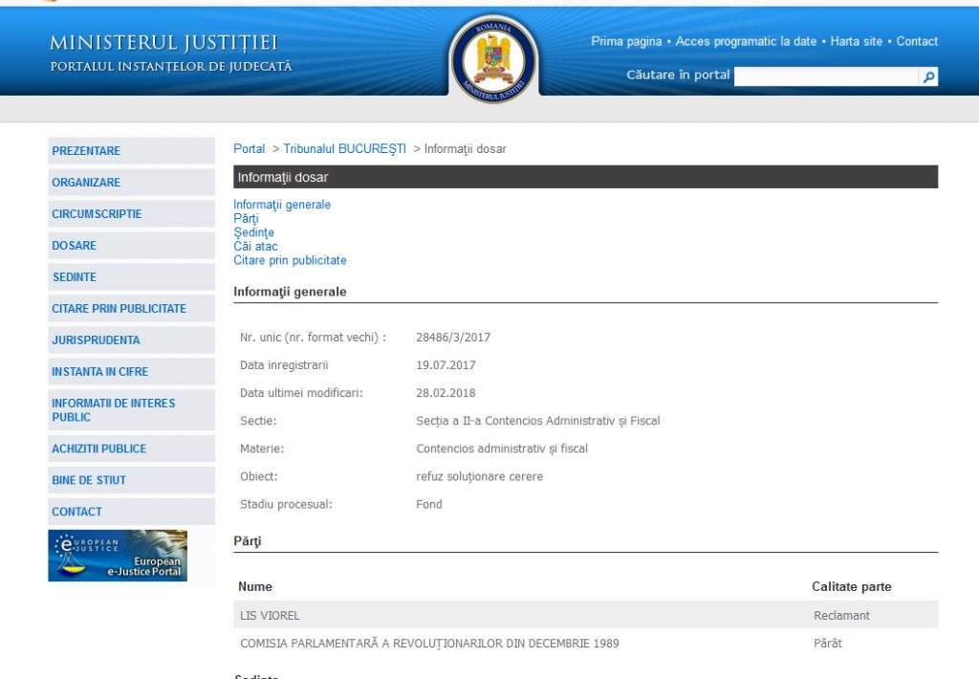Navigate to Tribunalul BUCUREȘTI breadcrumb
The width and height of the screenshot is (979, 679).
click(344, 149)
